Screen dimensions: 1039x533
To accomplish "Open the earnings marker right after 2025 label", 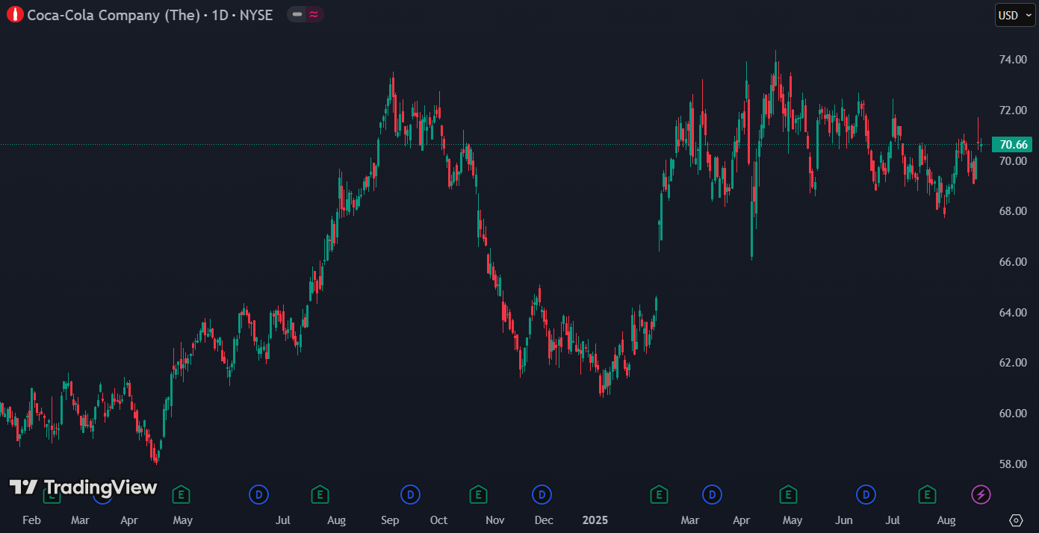I will coord(659,494).
